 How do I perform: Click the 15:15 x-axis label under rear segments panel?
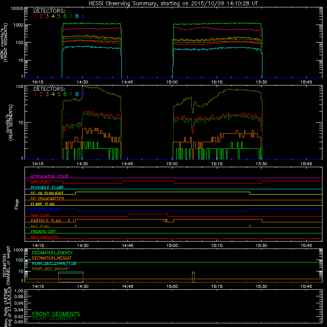point(217,164)
